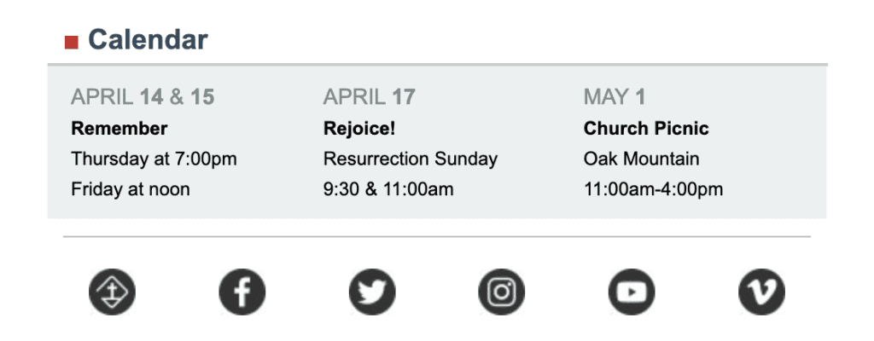Viewport: 874px width, 341px height.
Task: Open the YouTube play icon
Action: point(632,292)
